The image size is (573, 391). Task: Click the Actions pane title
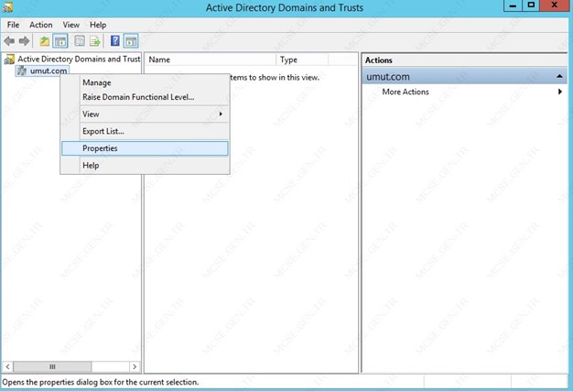click(x=379, y=60)
